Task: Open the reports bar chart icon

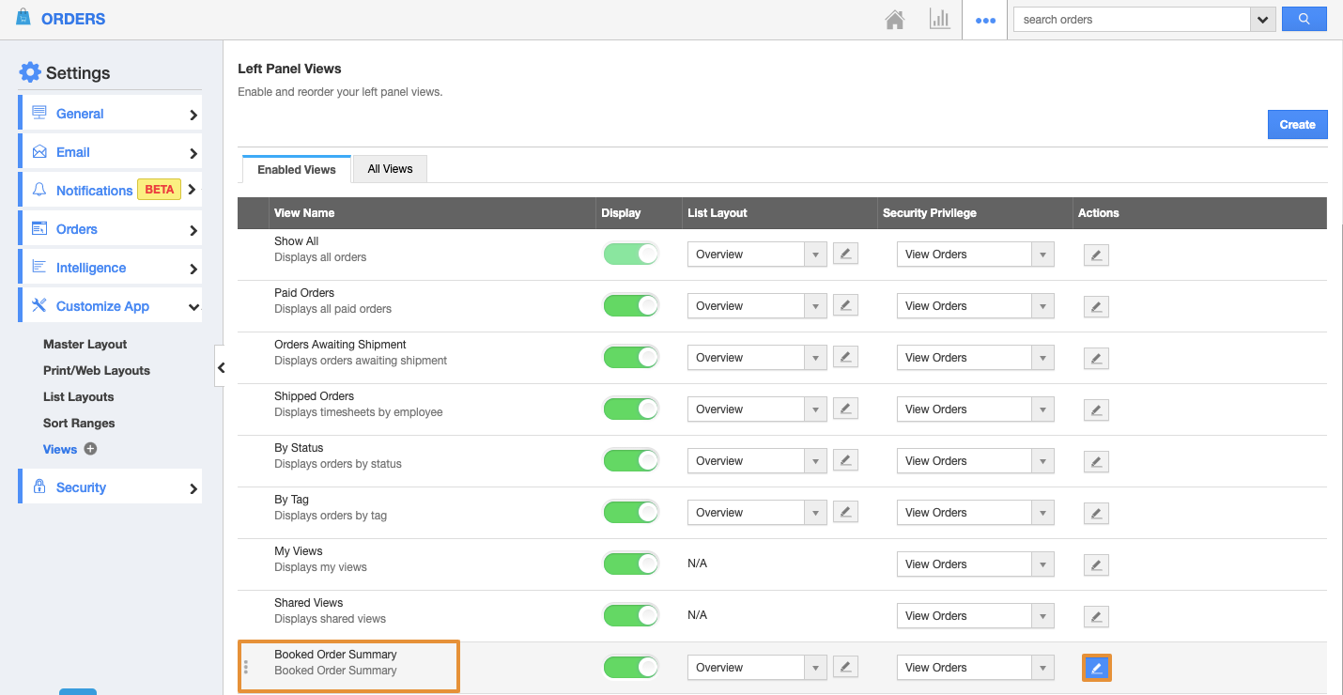Action: click(939, 20)
